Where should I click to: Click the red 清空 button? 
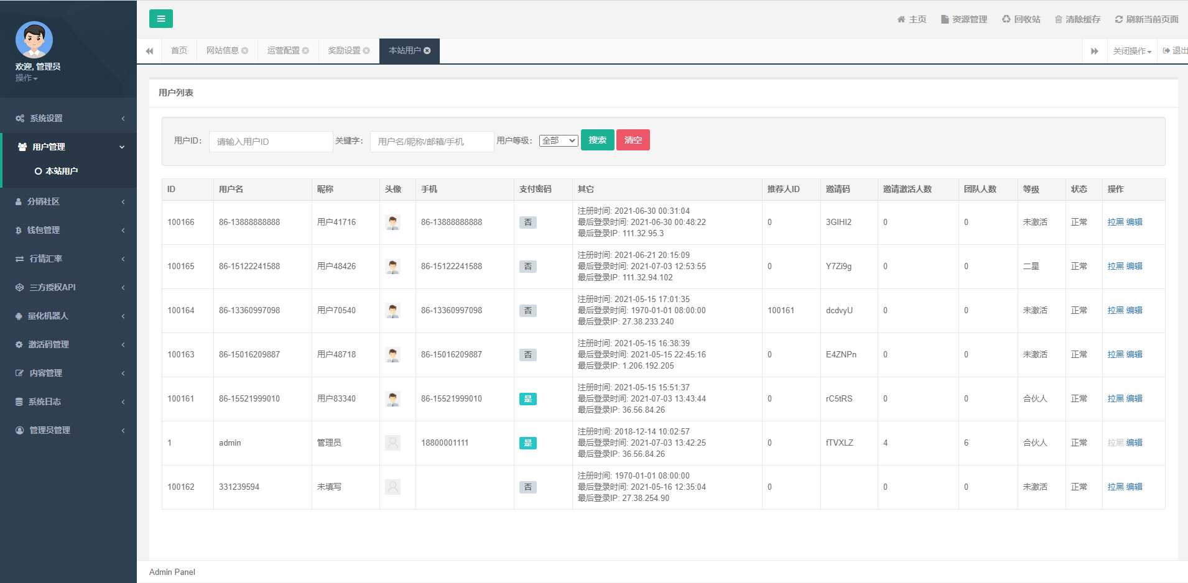point(633,140)
